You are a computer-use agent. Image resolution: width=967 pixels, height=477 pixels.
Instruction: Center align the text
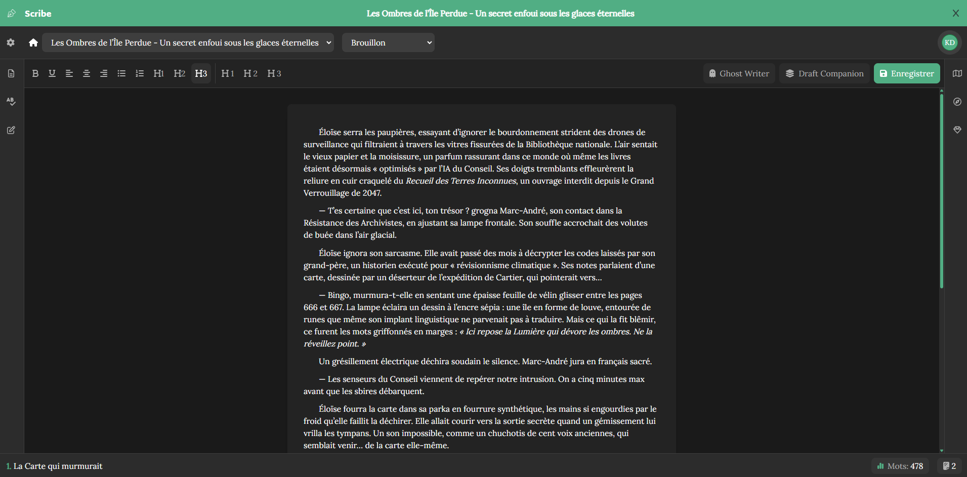point(87,73)
